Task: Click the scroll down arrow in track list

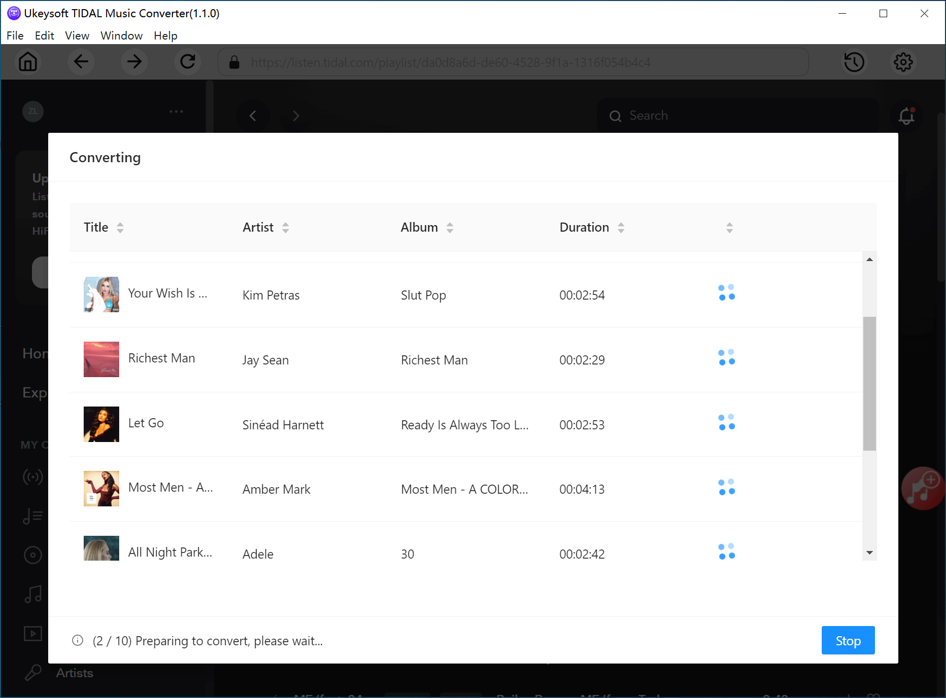Action: tap(869, 553)
